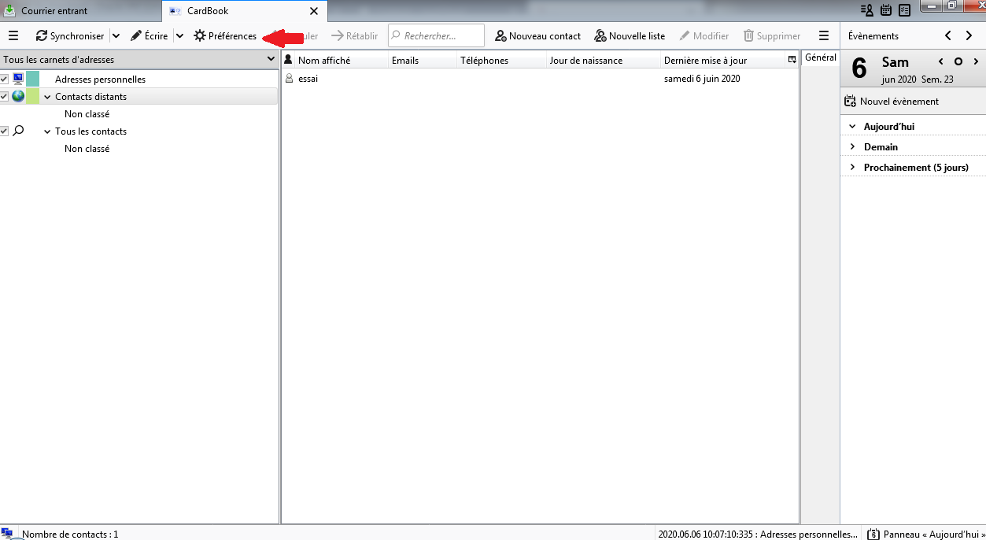Expand the Synchroniser dropdown arrow
986x540 pixels.
[x=116, y=36]
